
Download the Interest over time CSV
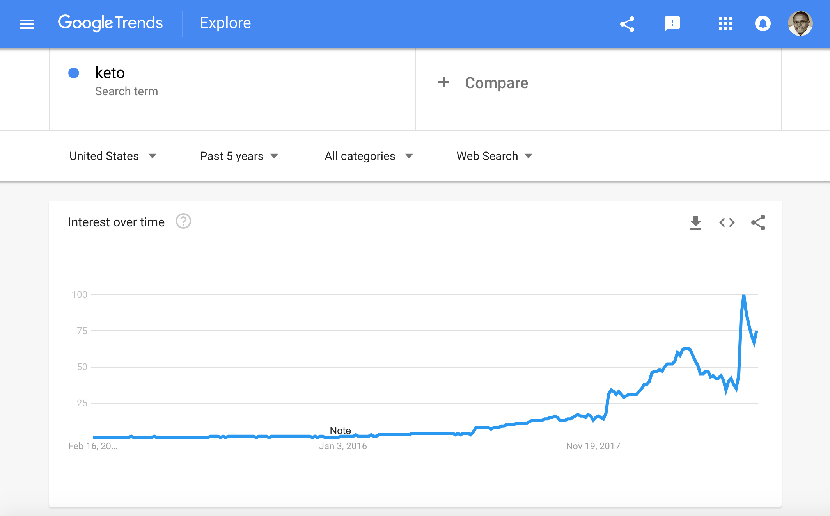coord(695,222)
